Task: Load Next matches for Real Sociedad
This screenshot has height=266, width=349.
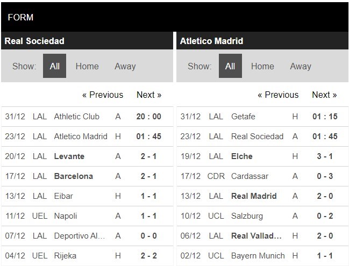Action: pos(149,95)
